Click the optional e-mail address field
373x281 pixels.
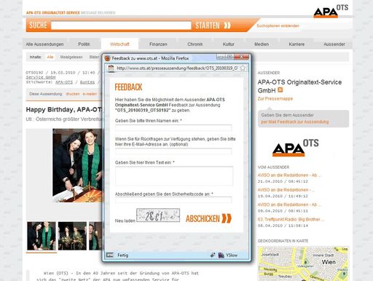[x=173, y=151]
